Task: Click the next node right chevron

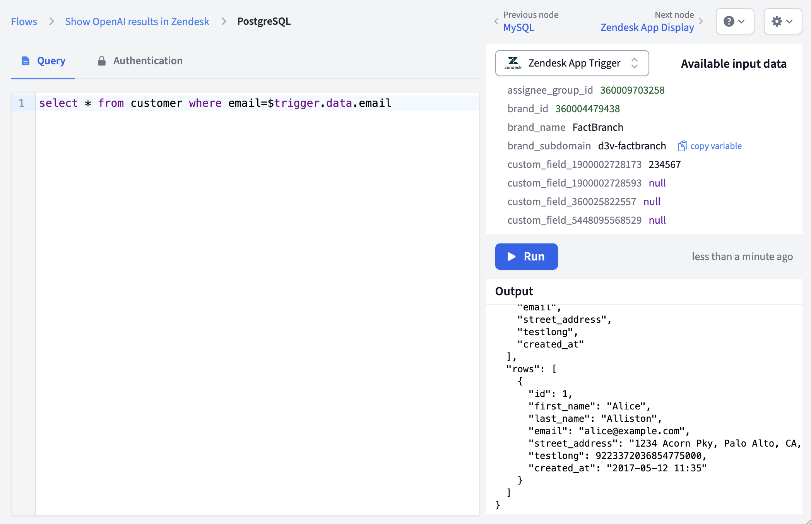Action: coord(701,21)
